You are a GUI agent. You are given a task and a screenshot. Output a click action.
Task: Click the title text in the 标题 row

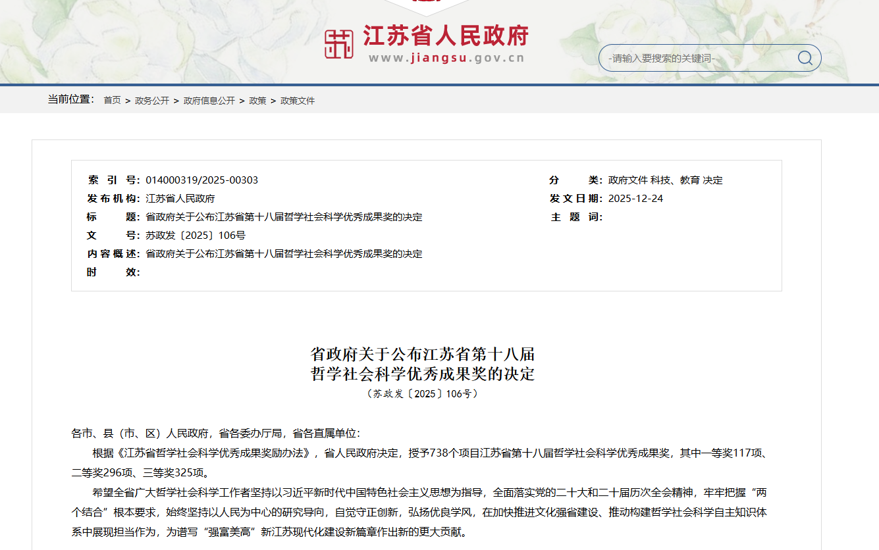click(284, 217)
